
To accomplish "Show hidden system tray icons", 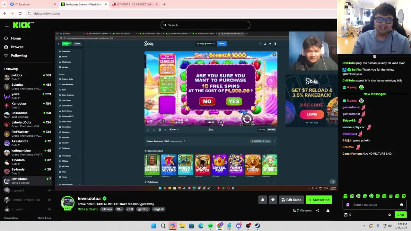I will pyautogui.click(x=364, y=226).
